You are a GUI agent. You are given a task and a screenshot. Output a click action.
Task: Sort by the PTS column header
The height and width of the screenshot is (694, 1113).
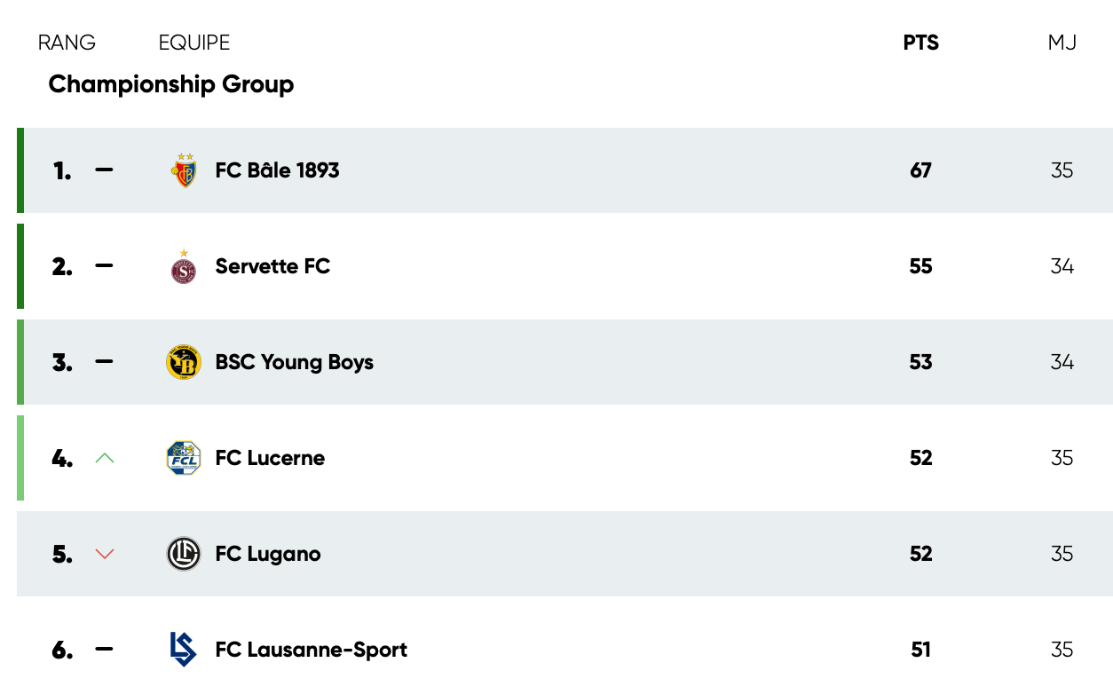(920, 43)
